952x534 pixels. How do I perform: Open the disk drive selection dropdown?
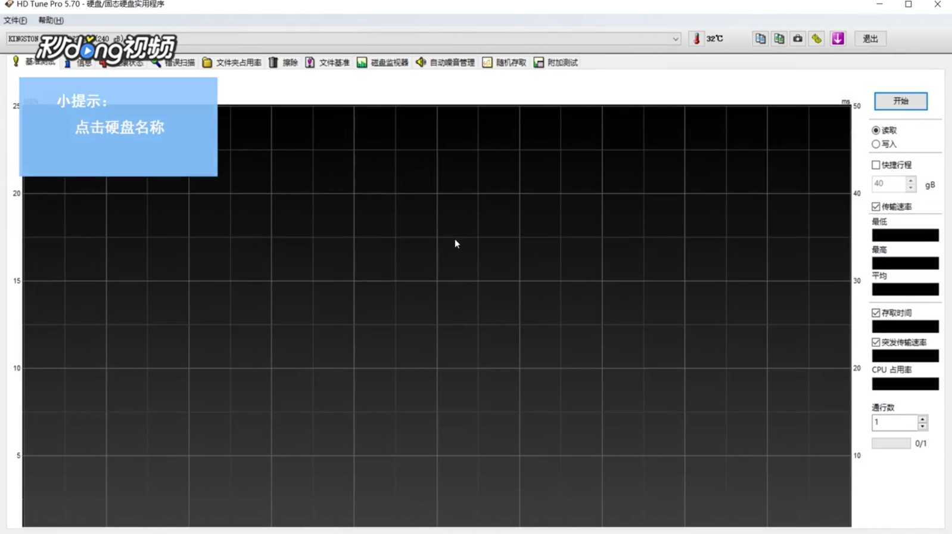344,39
